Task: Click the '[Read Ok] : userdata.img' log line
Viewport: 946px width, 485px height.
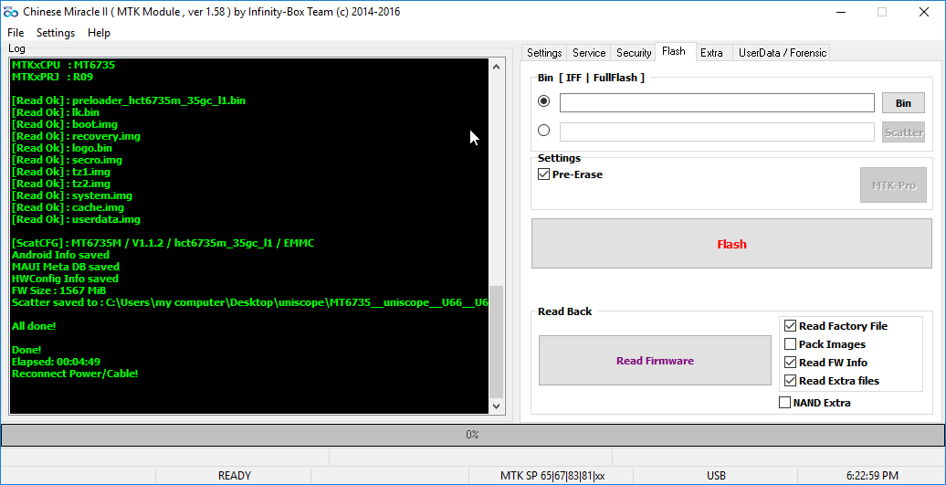Action: 76,219
